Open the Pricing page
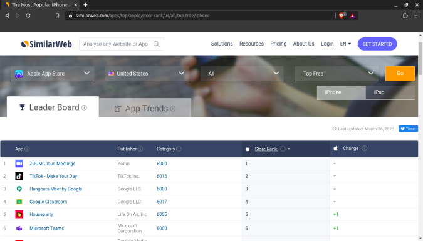This screenshot has width=423, height=241. [278, 44]
